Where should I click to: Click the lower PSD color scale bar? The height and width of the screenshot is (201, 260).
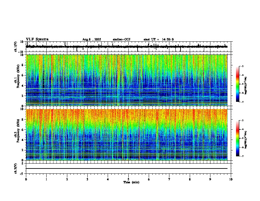click(x=238, y=138)
